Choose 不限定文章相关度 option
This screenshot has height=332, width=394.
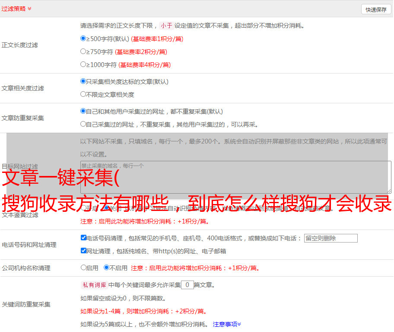tap(83, 94)
